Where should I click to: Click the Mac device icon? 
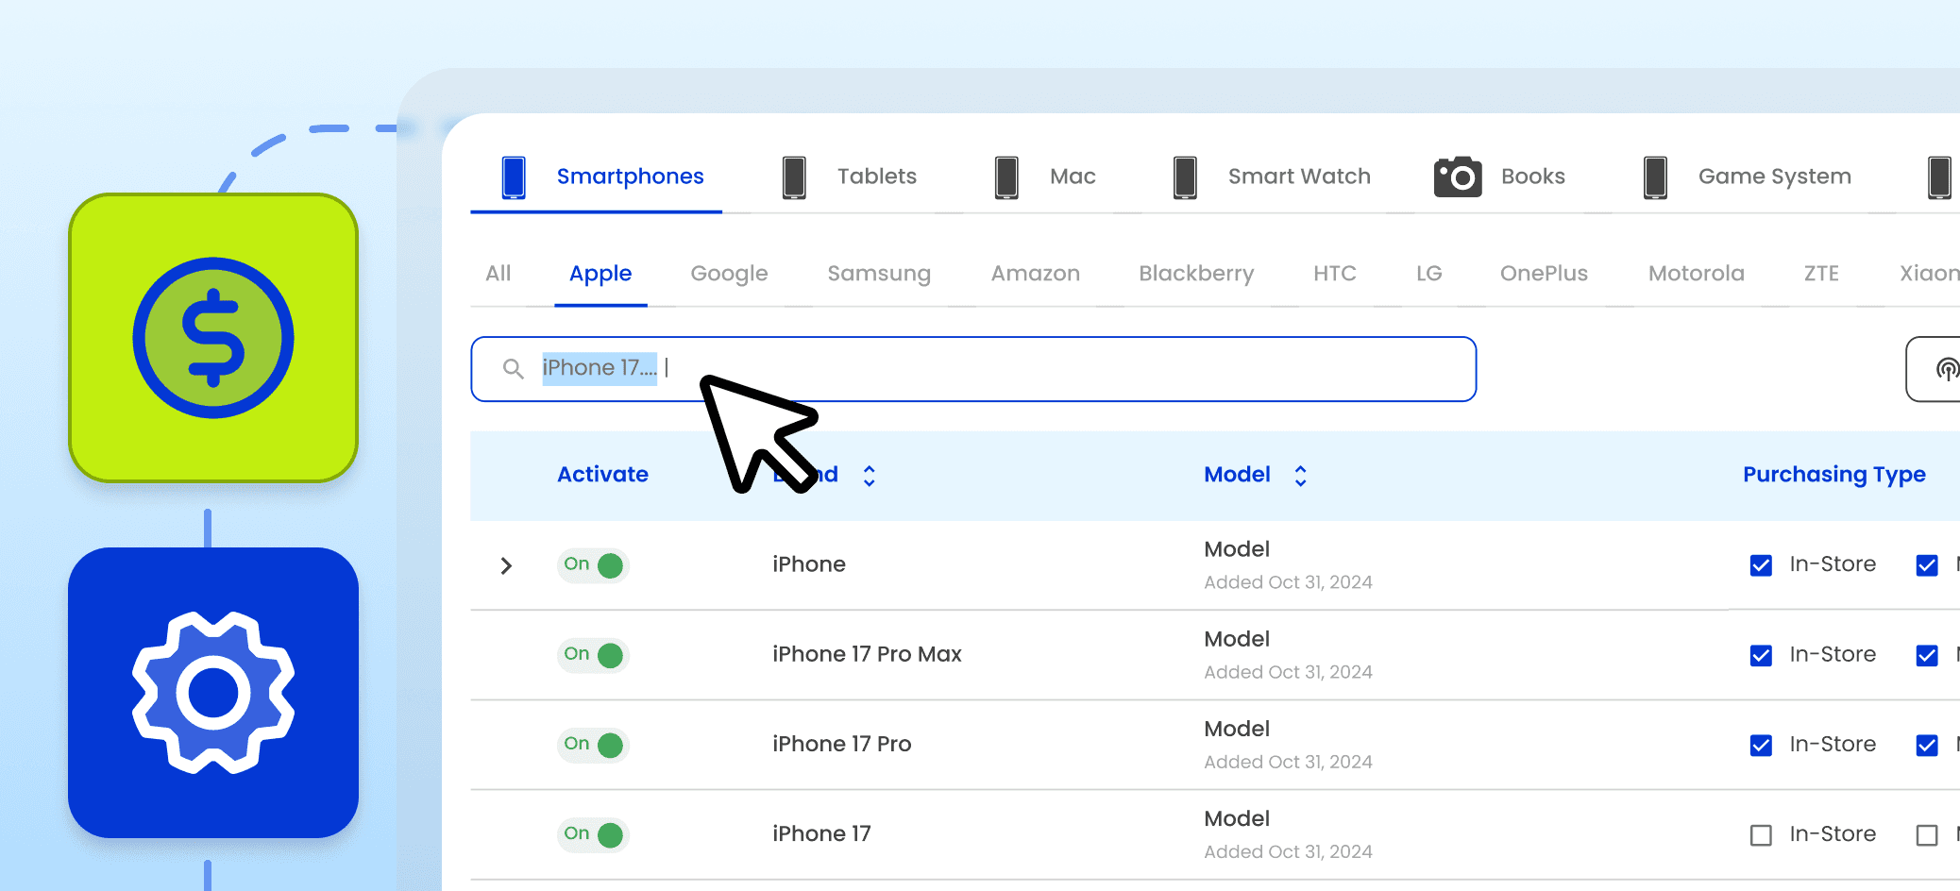click(x=1006, y=177)
